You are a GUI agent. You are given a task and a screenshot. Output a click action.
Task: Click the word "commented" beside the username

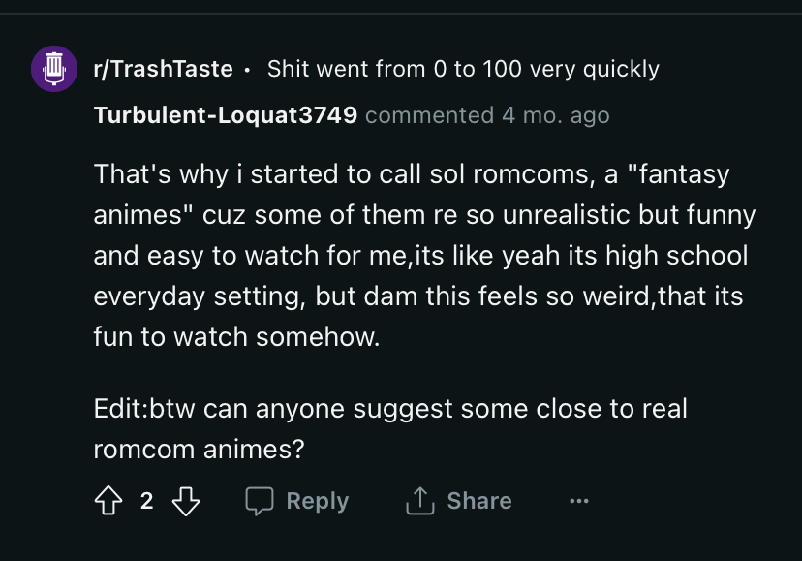point(430,115)
